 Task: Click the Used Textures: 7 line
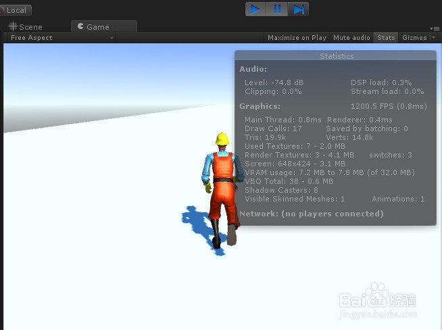point(295,146)
